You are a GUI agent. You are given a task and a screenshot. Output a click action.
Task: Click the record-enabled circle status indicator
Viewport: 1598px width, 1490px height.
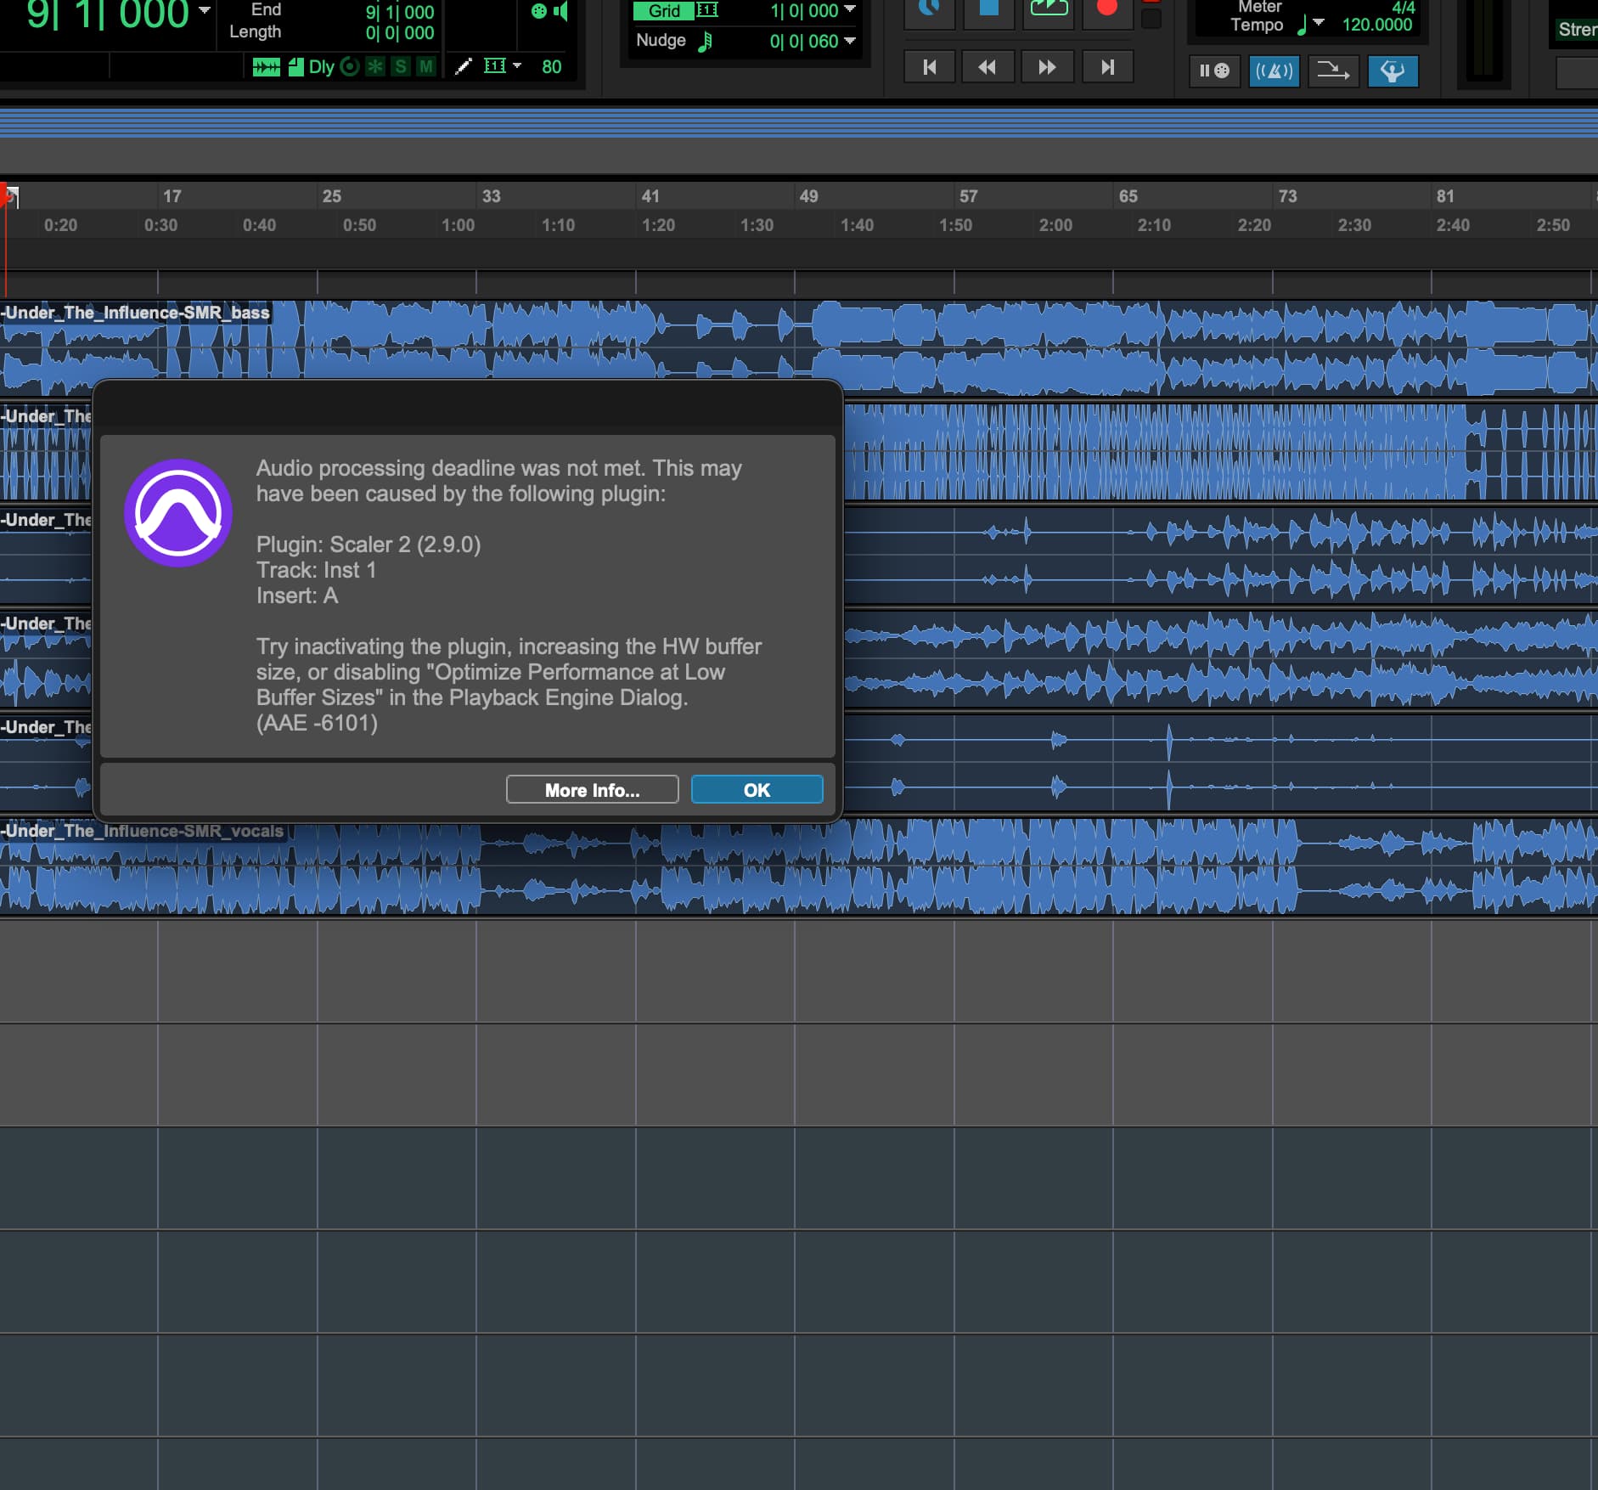(x=349, y=66)
